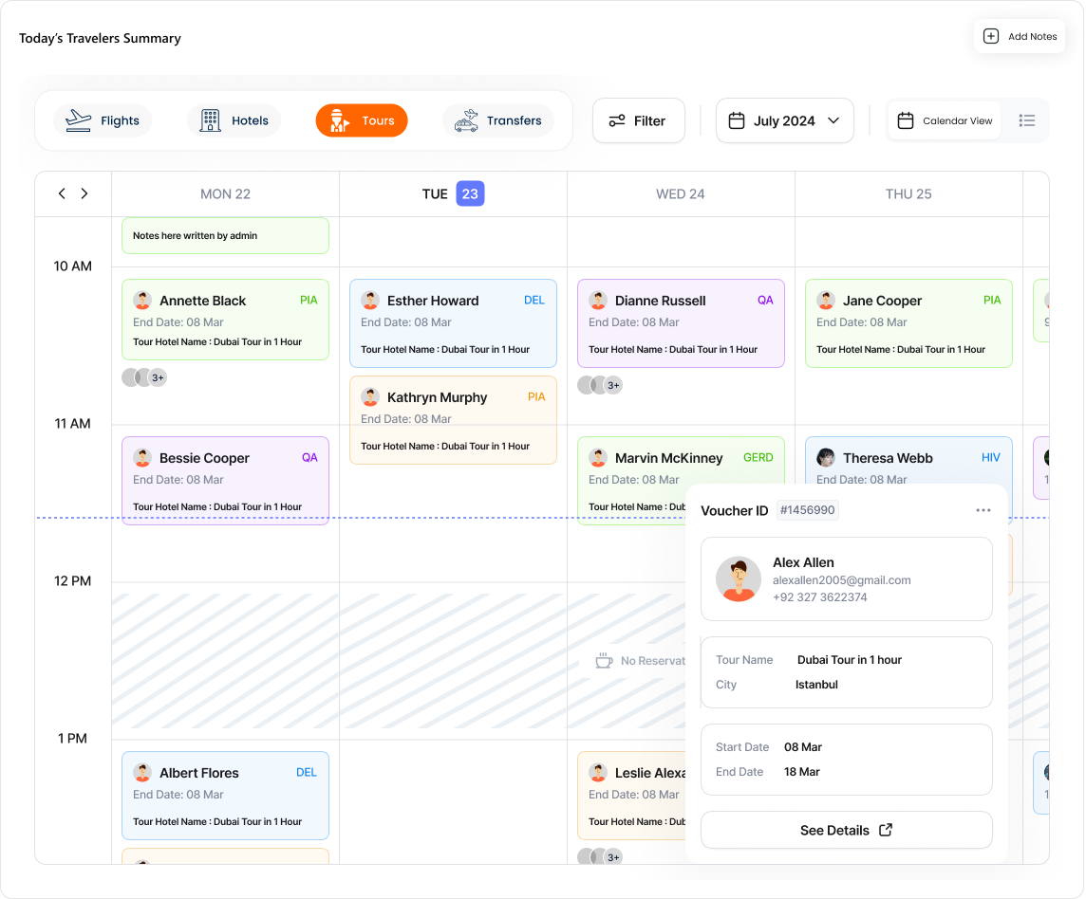The height and width of the screenshot is (899, 1086).
Task: Select the Tours tab
Action: point(362,120)
